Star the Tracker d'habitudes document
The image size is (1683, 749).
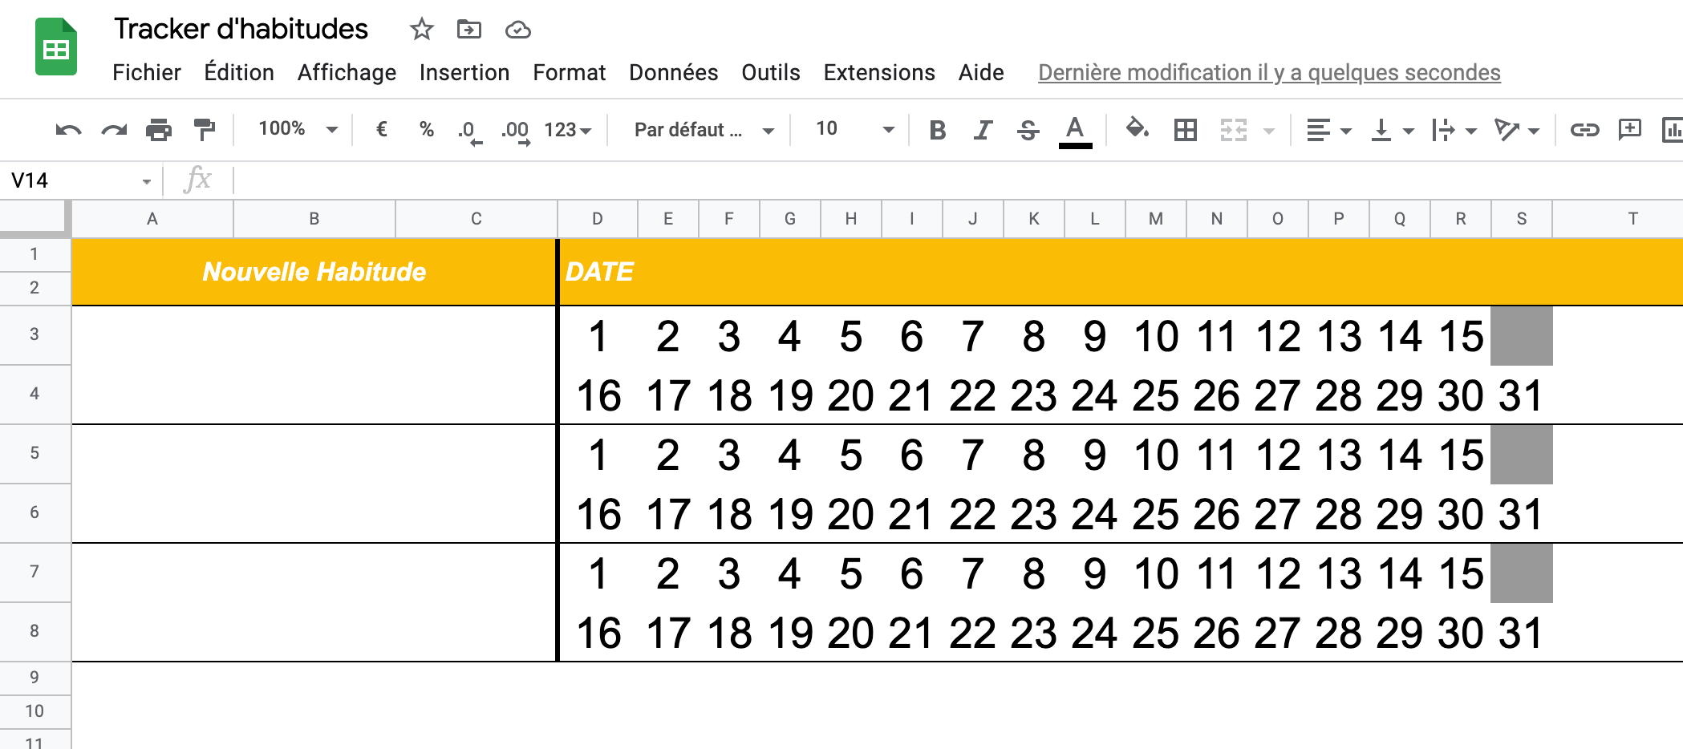[421, 30]
